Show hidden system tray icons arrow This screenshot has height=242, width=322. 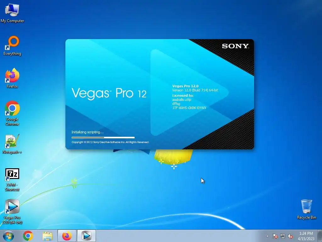click(267, 236)
